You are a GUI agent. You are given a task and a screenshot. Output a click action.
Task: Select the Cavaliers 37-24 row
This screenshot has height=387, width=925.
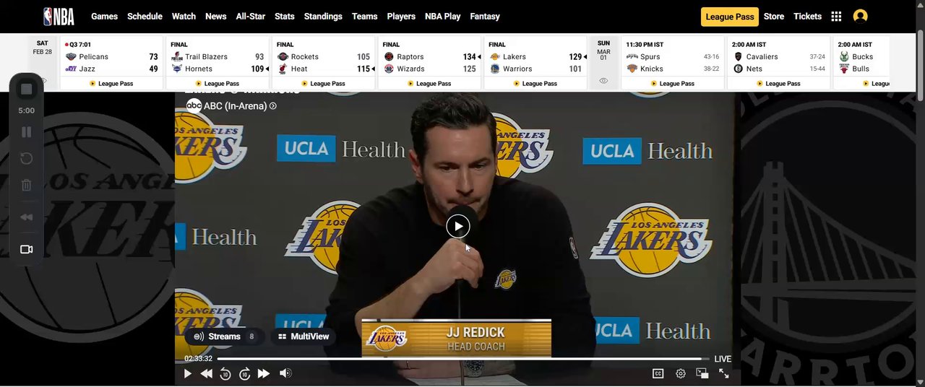coord(779,57)
